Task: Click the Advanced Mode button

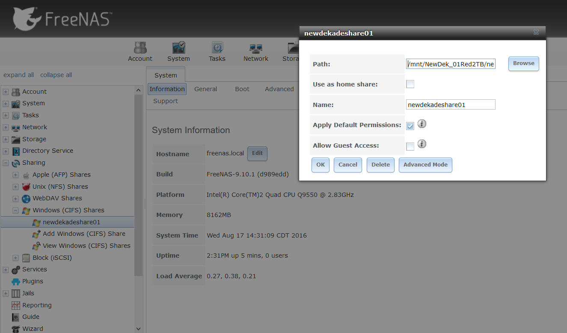Action: click(x=425, y=165)
